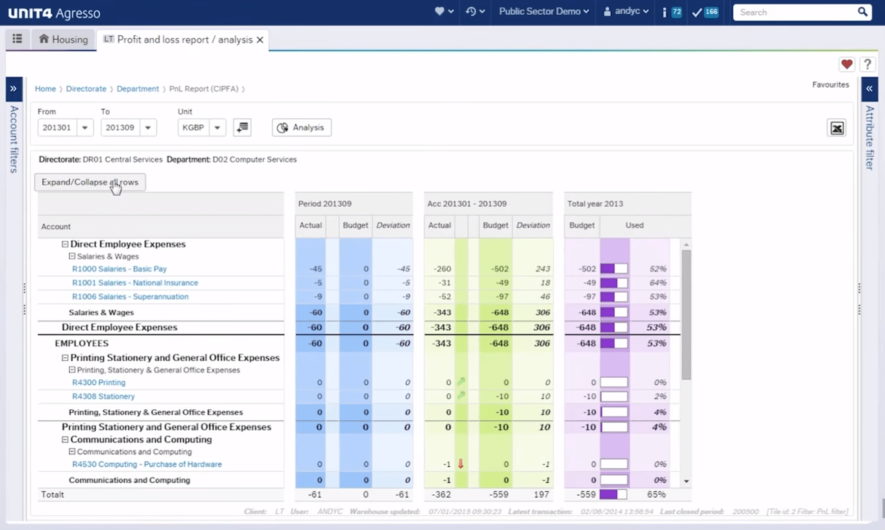The height and width of the screenshot is (530, 885).
Task: Click the Excel export icon
Action: pyautogui.click(x=836, y=128)
